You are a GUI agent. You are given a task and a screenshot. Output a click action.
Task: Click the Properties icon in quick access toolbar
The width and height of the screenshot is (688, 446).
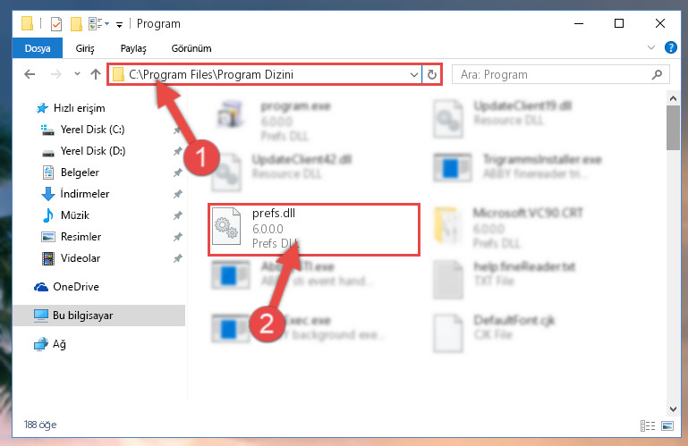pyautogui.click(x=56, y=23)
